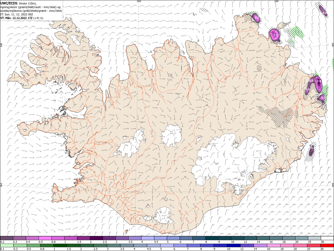This screenshot has width=334, height=251.
Task: Click the lower legend row value 0.1
Action: (2, 249)
